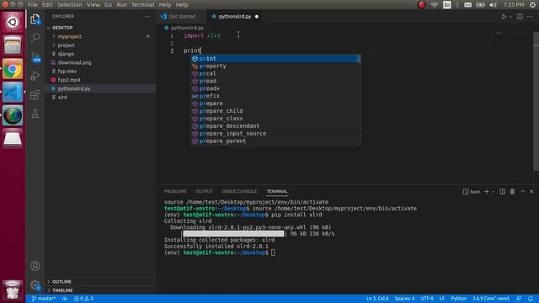Change line ending via LF status item
The width and height of the screenshot is (539, 303).
(x=442, y=299)
